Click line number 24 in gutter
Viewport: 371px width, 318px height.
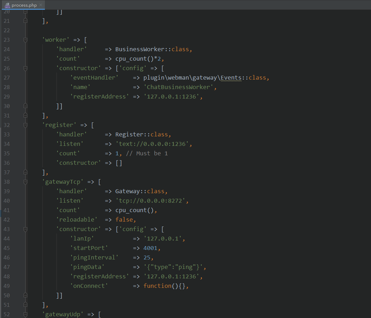click(x=7, y=49)
